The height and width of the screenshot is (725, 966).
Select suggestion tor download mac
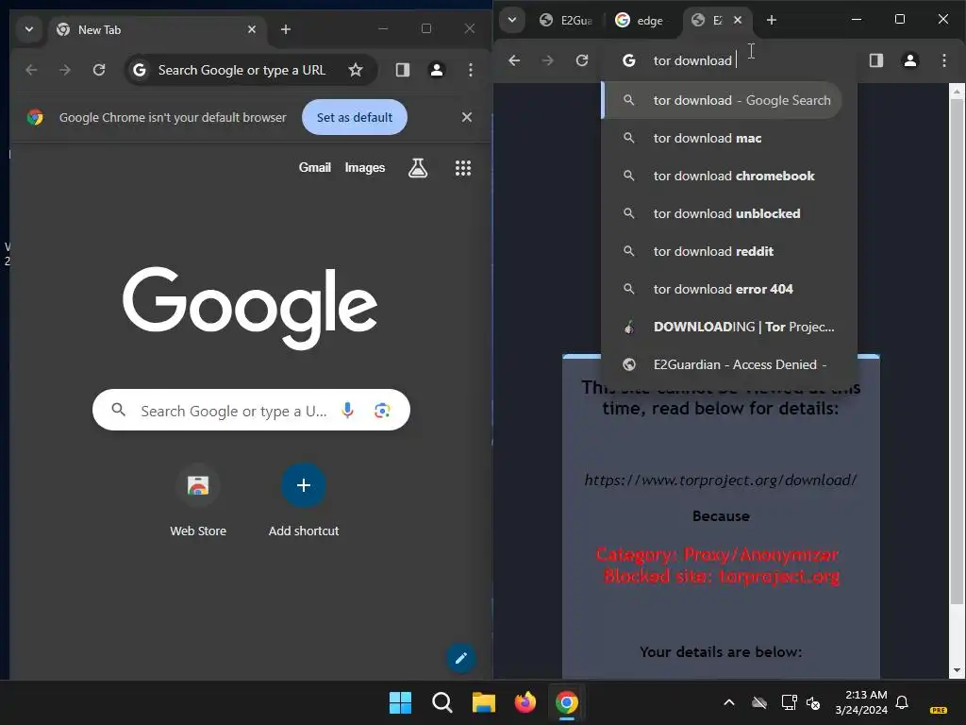pos(729,138)
